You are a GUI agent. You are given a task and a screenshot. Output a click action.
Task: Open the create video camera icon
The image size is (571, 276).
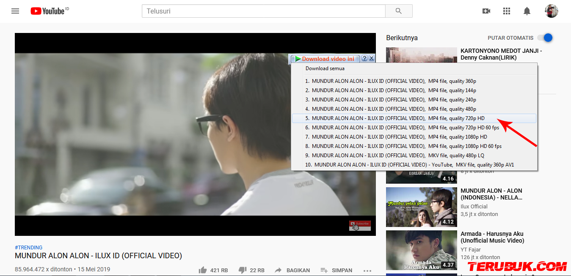(486, 11)
